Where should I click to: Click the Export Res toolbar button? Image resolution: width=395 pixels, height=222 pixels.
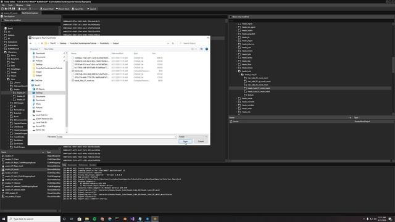(78, 9)
